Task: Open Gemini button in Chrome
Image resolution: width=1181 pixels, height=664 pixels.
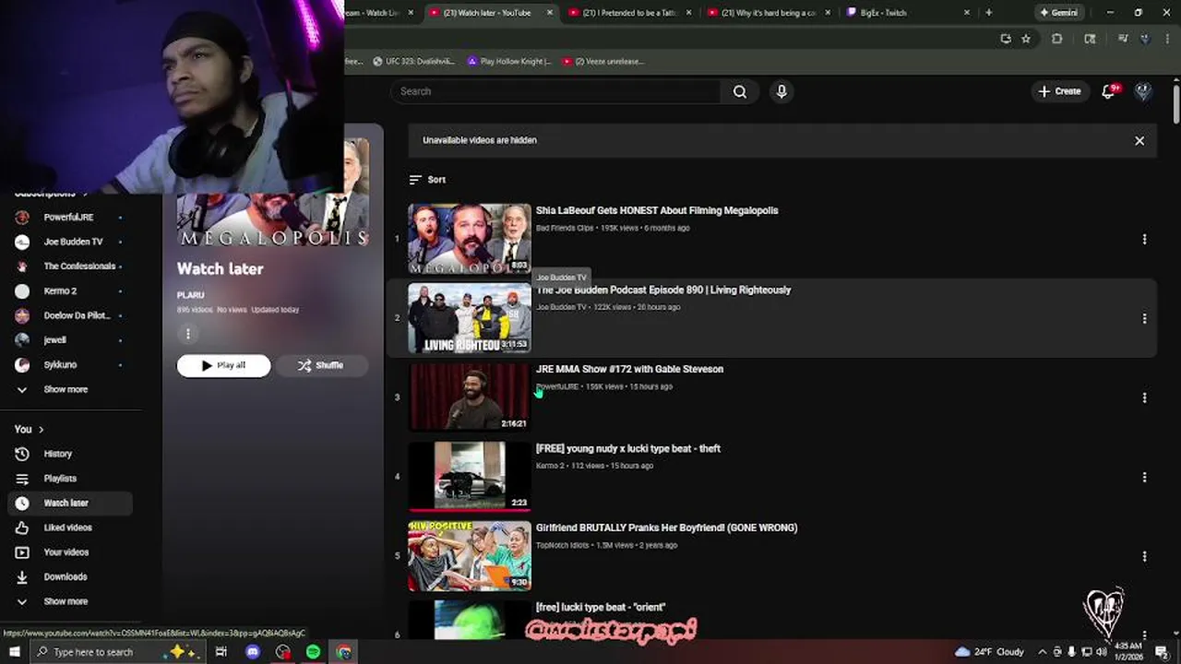Action: point(1058,13)
